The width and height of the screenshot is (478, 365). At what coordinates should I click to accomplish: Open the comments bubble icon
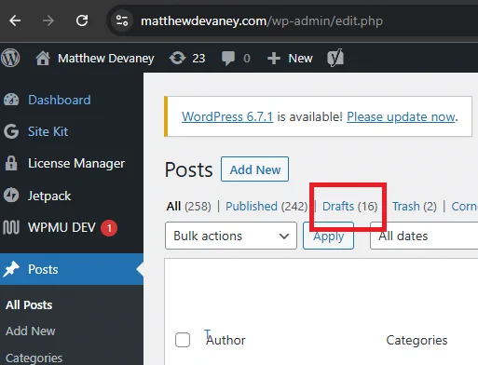[x=228, y=59]
